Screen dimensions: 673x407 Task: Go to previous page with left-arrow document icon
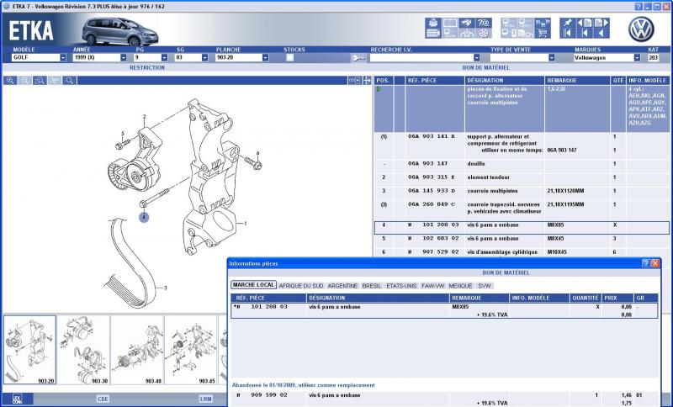tap(585, 24)
